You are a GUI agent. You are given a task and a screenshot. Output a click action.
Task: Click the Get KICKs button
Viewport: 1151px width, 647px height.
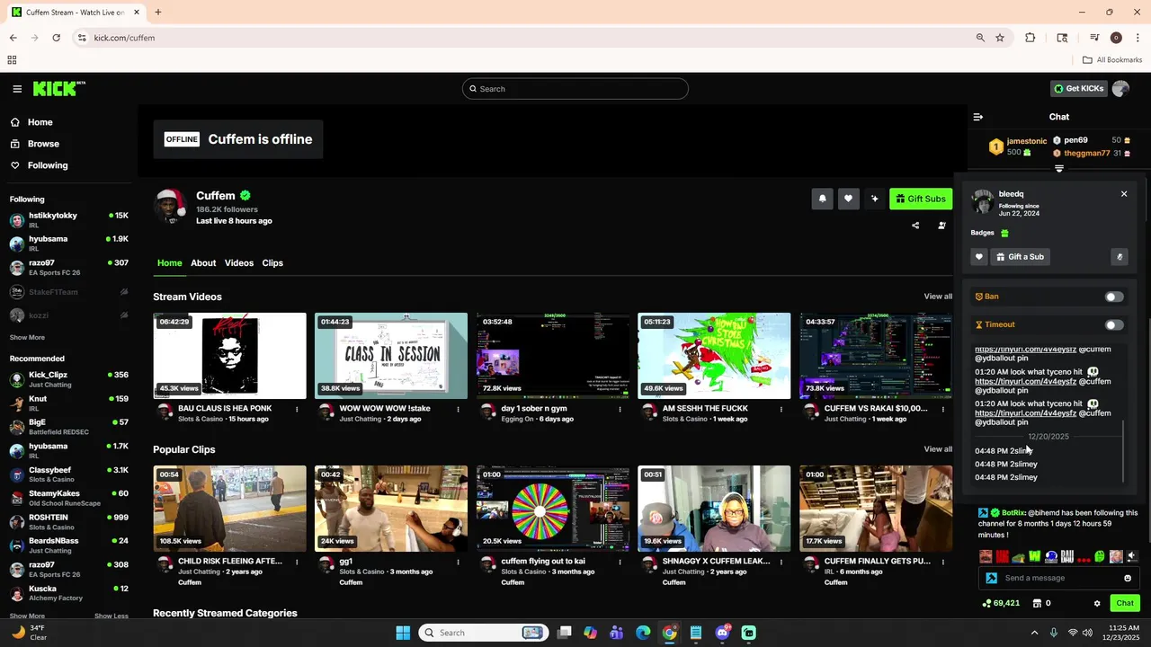click(1078, 89)
